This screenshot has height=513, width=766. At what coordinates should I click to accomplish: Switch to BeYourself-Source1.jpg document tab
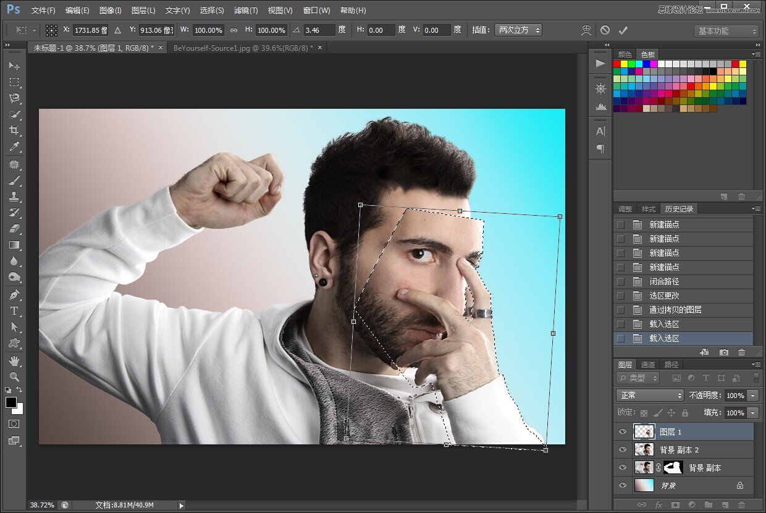coord(242,48)
